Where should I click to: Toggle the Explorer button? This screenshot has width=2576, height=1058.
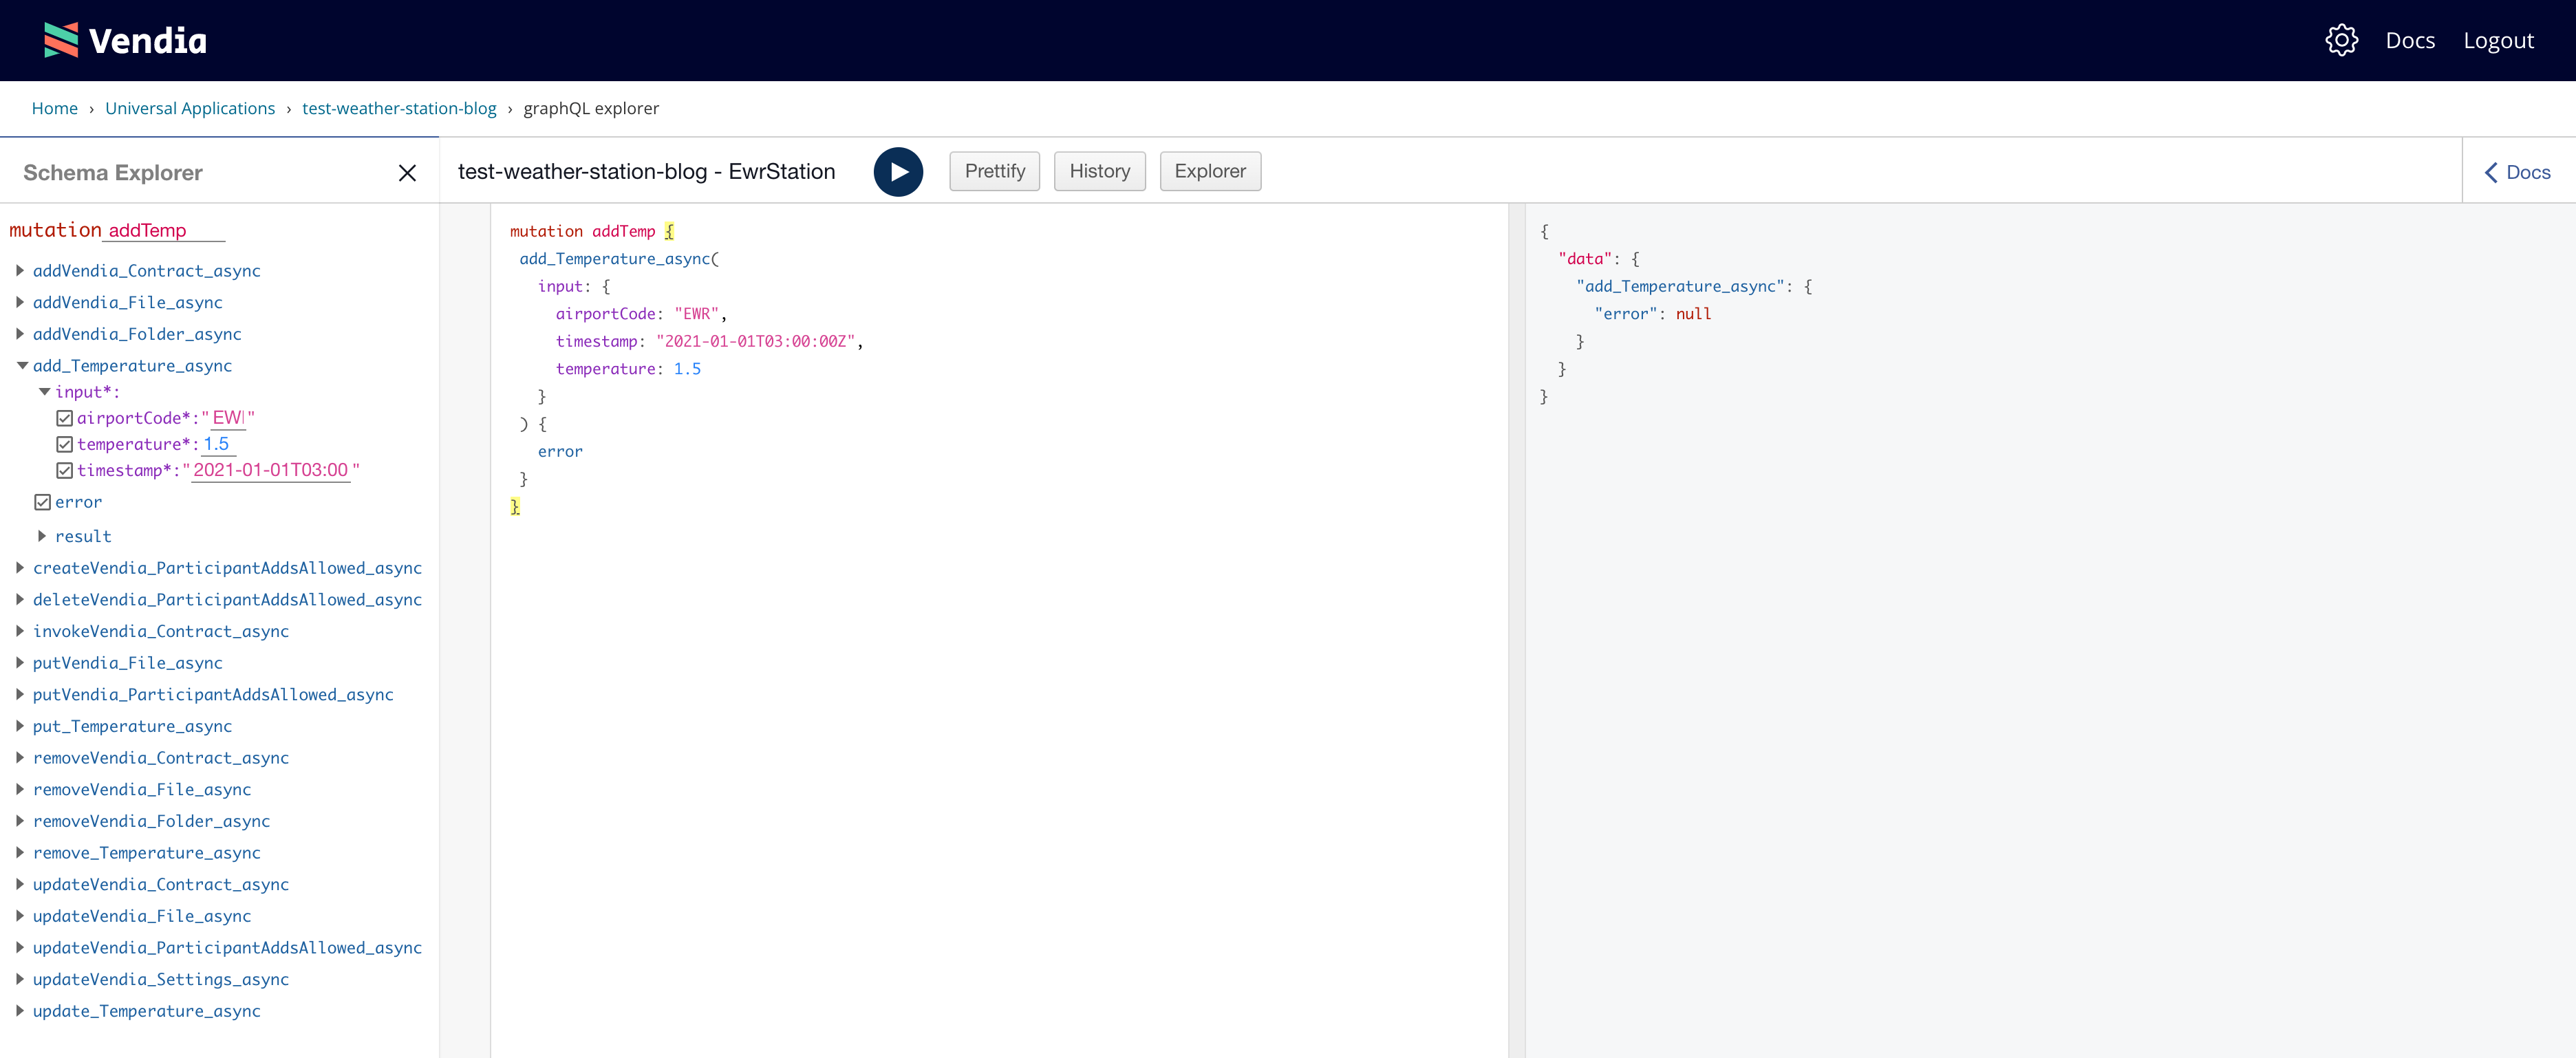tap(1210, 171)
